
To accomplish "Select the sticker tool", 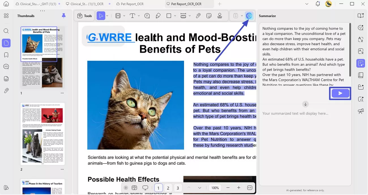I will 209,16.
